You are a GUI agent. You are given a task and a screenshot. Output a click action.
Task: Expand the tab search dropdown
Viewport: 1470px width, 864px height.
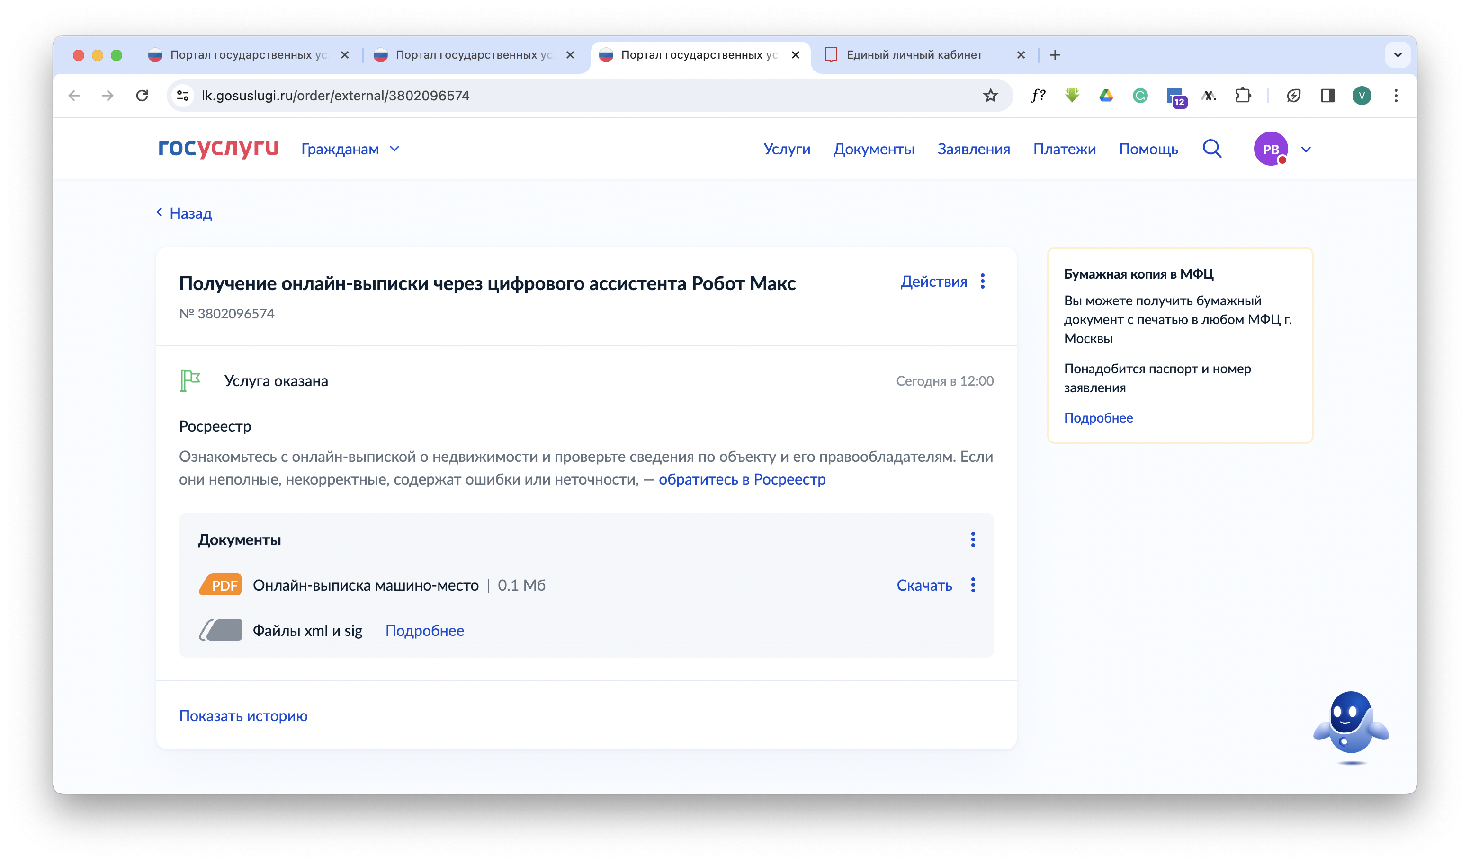[1398, 55]
